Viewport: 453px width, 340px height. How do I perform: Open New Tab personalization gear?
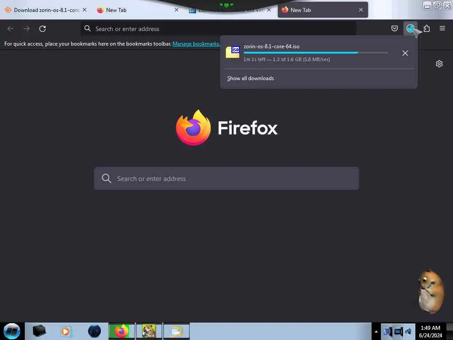click(x=439, y=64)
